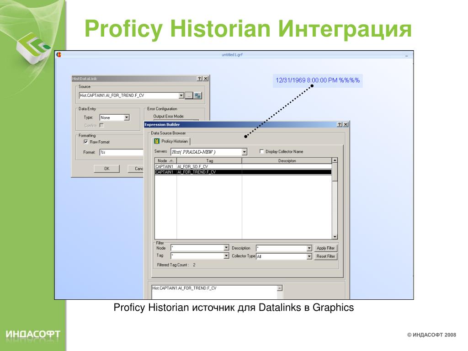Click the tag list scroll down arrow
This screenshot has height=351, width=468.
tap(335, 237)
